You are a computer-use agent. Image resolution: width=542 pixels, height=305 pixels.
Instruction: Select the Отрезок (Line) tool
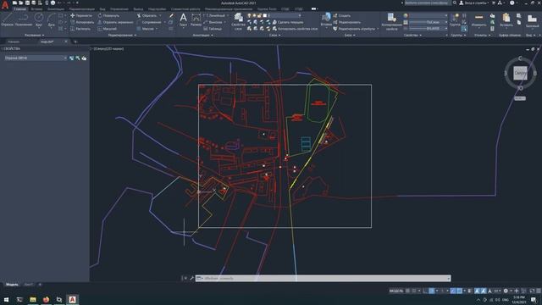7,19
